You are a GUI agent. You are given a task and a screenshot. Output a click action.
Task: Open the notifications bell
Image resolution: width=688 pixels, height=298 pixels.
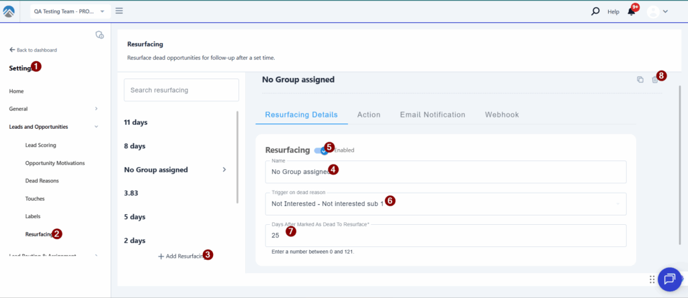tap(631, 11)
